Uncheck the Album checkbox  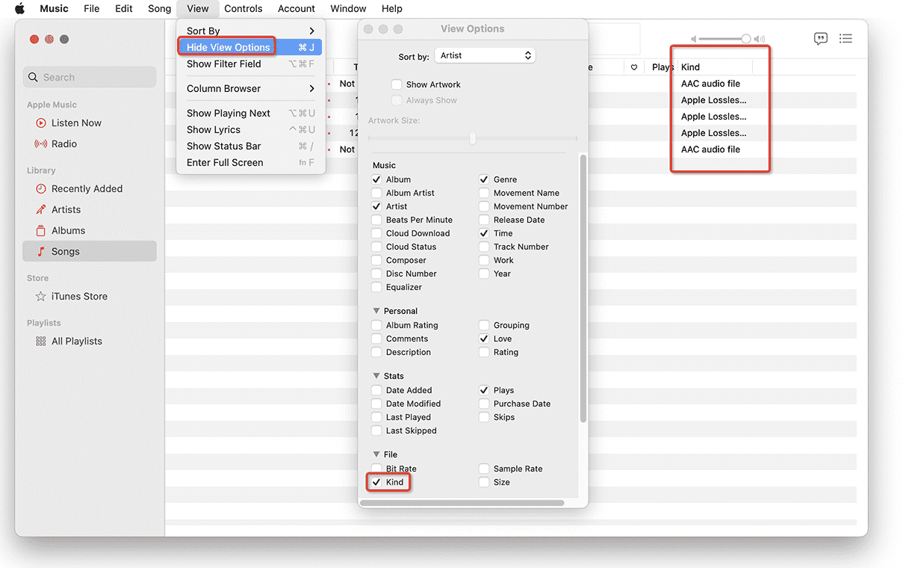pyautogui.click(x=376, y=179)
